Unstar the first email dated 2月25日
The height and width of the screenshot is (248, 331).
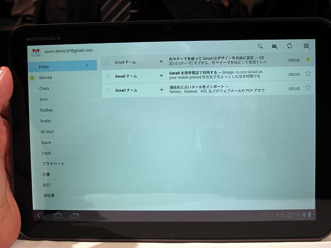point(308,59)
